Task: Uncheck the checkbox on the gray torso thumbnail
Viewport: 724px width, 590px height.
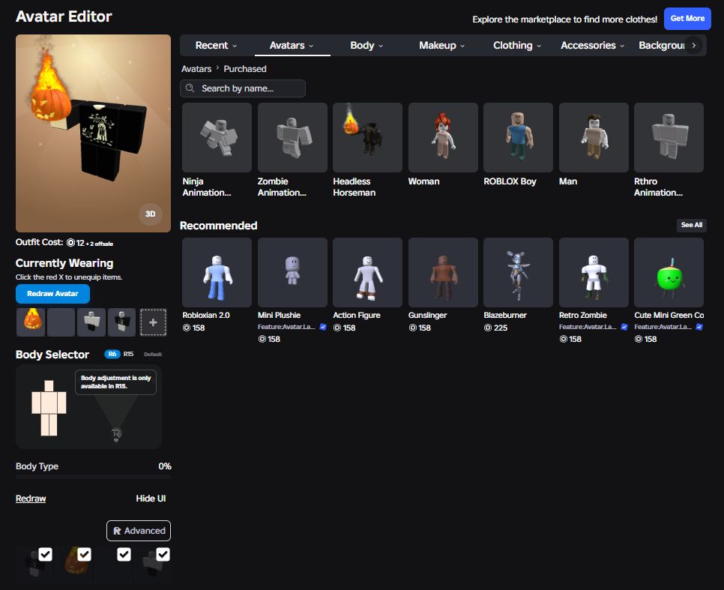Action: click(163, 554)
